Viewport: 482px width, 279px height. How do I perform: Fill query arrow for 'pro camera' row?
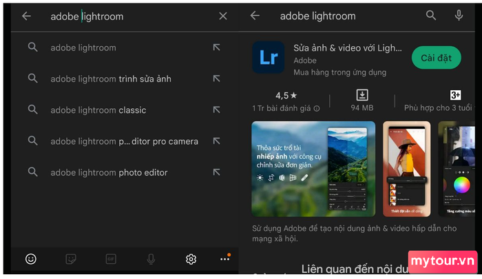click(x=216, y=141)
